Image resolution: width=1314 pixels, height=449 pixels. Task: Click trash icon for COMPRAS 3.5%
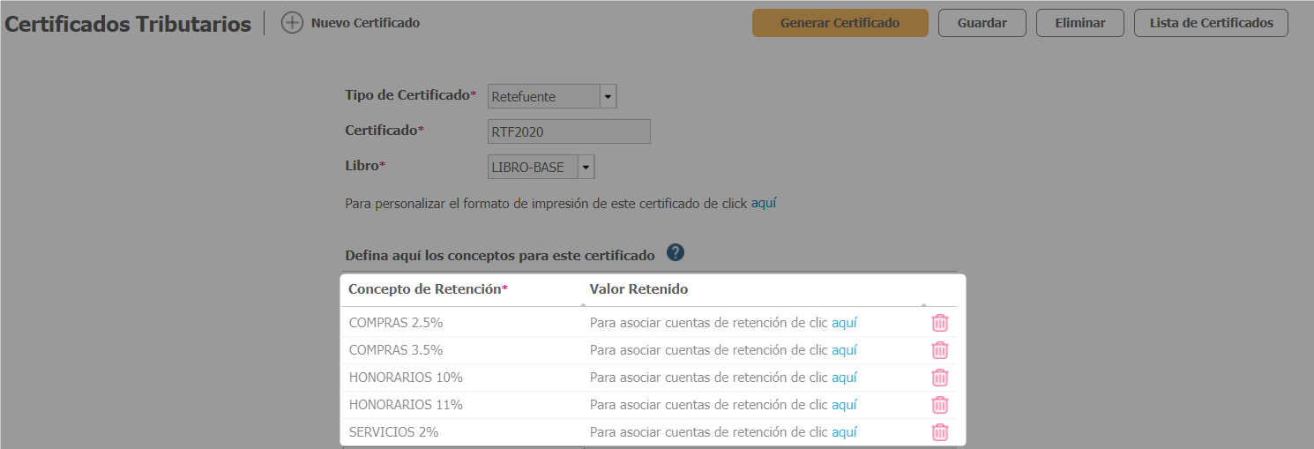coord(940,350)
